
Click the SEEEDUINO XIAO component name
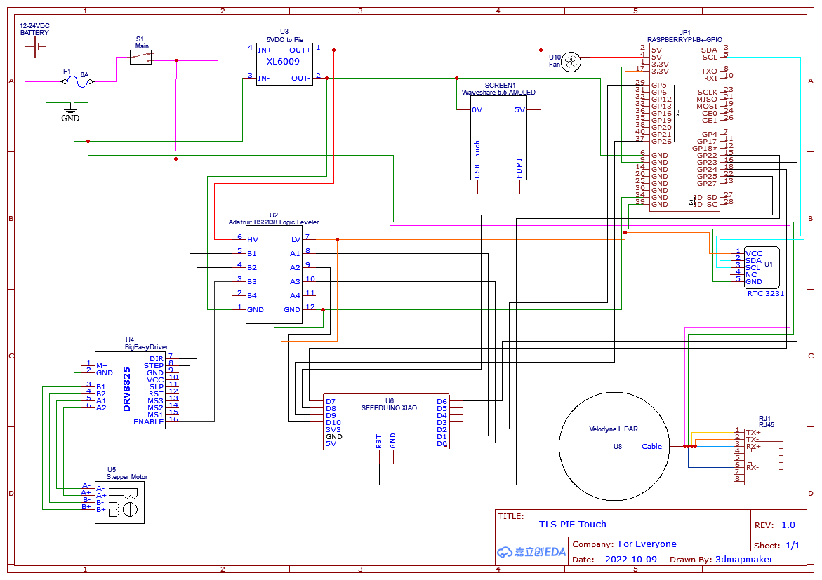(x=389, y=407)
